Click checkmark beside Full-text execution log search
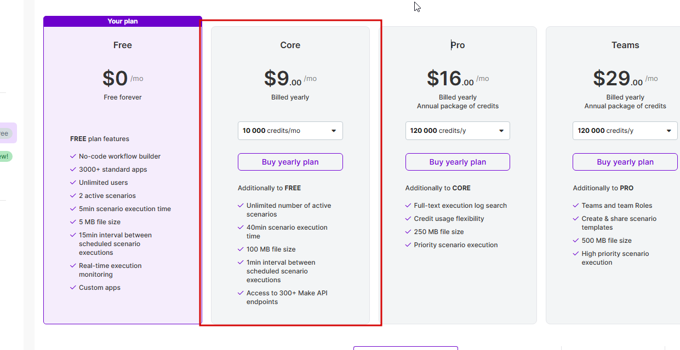Screen dimensions: 680x350 pos(408,206)
